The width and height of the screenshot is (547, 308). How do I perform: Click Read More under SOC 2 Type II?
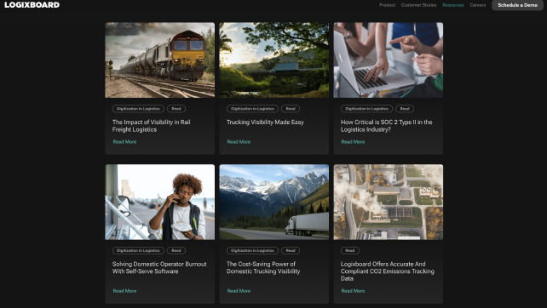pos(353,142)
